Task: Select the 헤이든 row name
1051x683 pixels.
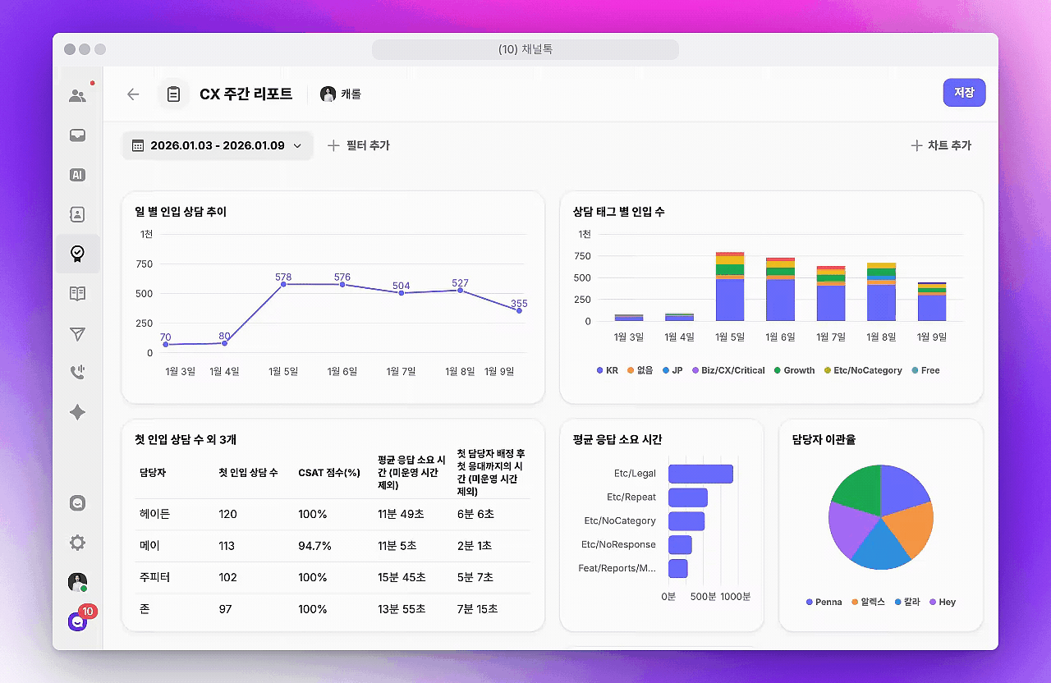Action: pyautogui.click(x=155, y=514)
